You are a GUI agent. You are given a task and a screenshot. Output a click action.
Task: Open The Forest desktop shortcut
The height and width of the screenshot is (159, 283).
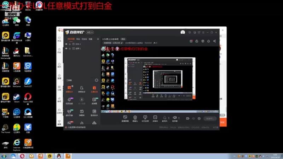pyautogui.click(x=5, y=129)
